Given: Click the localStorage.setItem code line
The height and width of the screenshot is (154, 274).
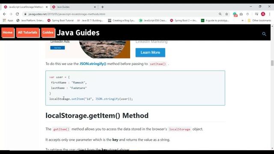Looking at the screenshot, I should pos(91,99).
